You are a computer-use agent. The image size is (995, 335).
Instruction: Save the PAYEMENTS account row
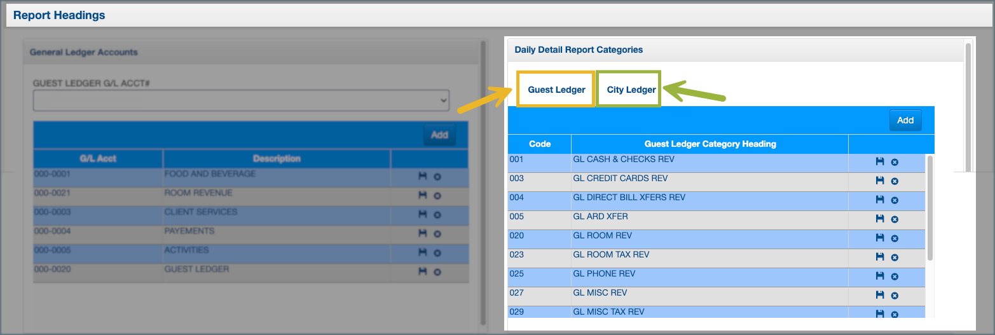[x=422, y=234]
